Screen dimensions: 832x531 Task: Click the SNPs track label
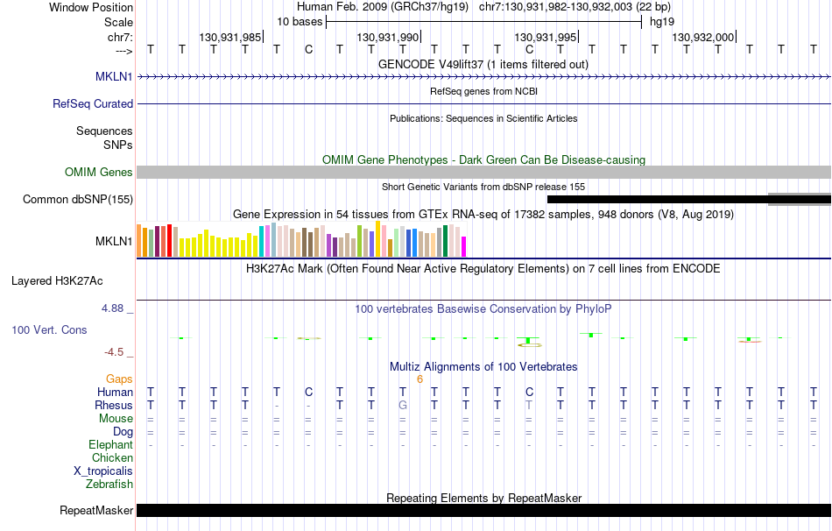click(x=118, y=145)
